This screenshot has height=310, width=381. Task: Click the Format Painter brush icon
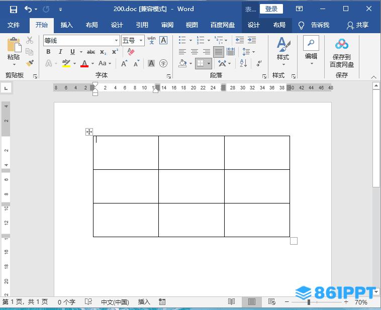pyautogui.click(x=30, y=63)
